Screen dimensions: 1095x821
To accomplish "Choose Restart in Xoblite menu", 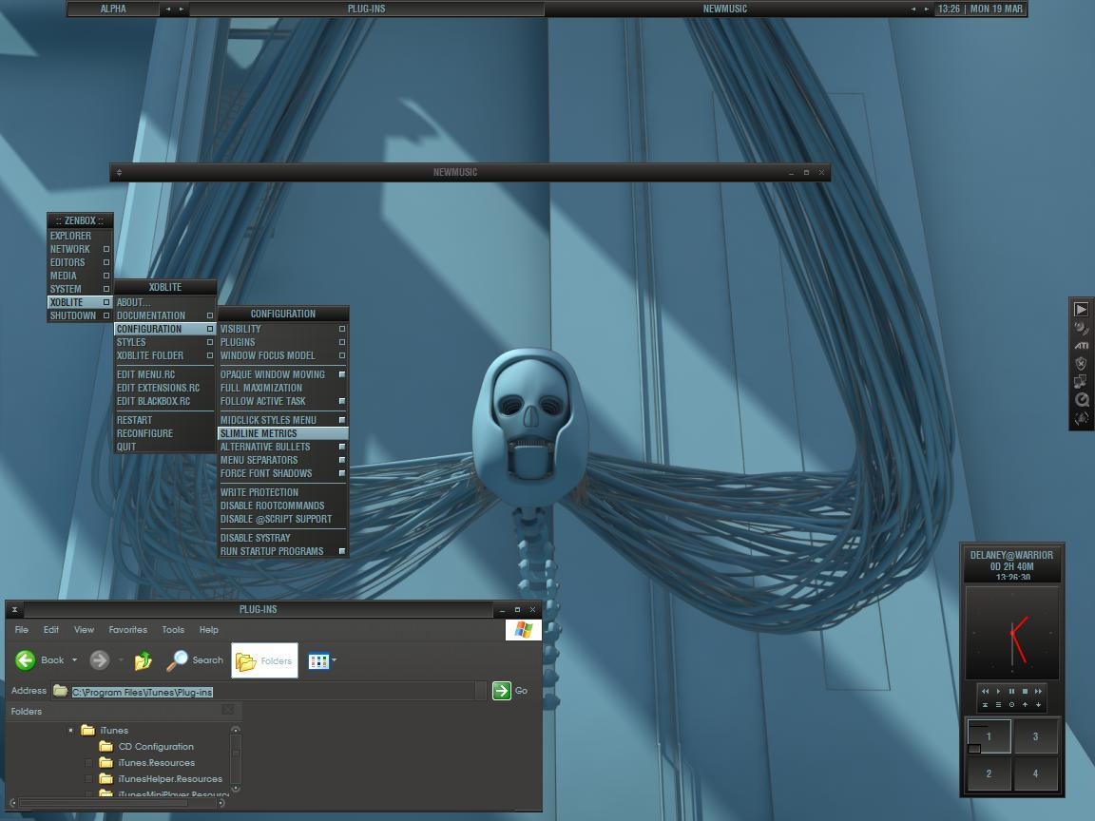I will pyautogui.click(x=164, y=420).
